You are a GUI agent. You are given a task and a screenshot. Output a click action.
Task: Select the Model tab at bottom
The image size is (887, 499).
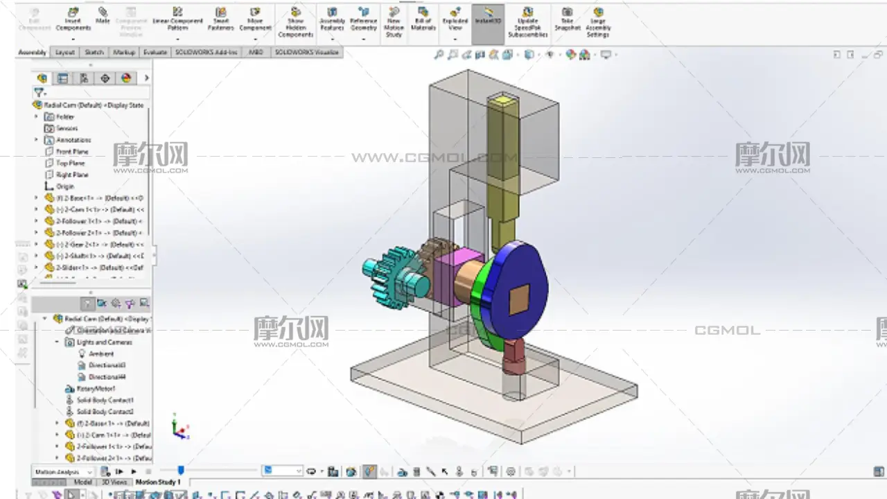click(x=83, y=482)
